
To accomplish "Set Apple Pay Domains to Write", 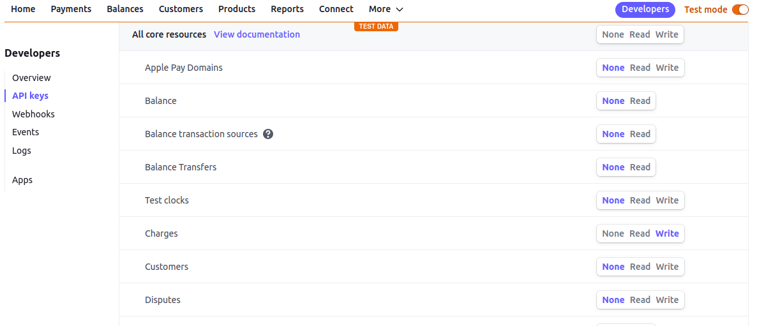I will [x=667, y=68].
